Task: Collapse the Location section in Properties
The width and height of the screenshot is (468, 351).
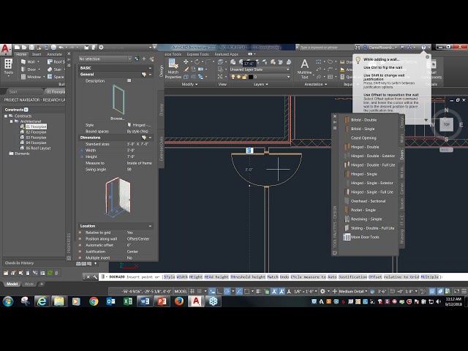Action: coord(150,226)
